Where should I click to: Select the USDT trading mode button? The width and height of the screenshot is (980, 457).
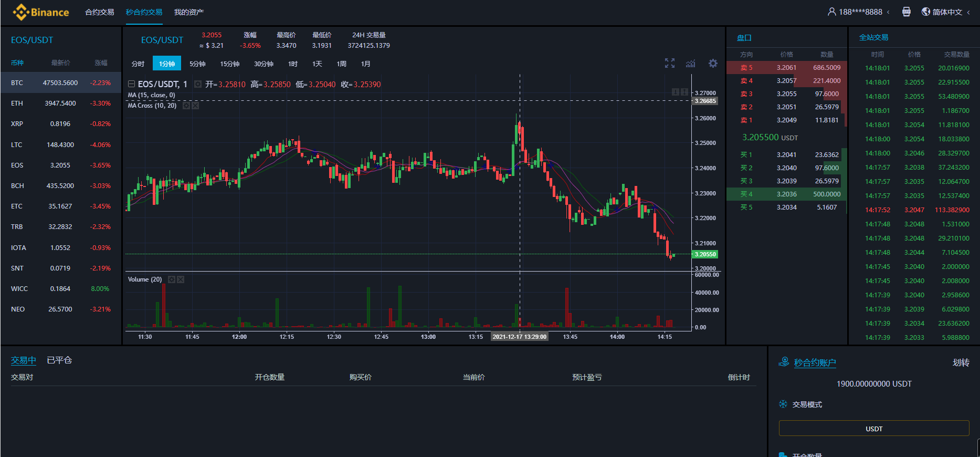tap(874, 428)
